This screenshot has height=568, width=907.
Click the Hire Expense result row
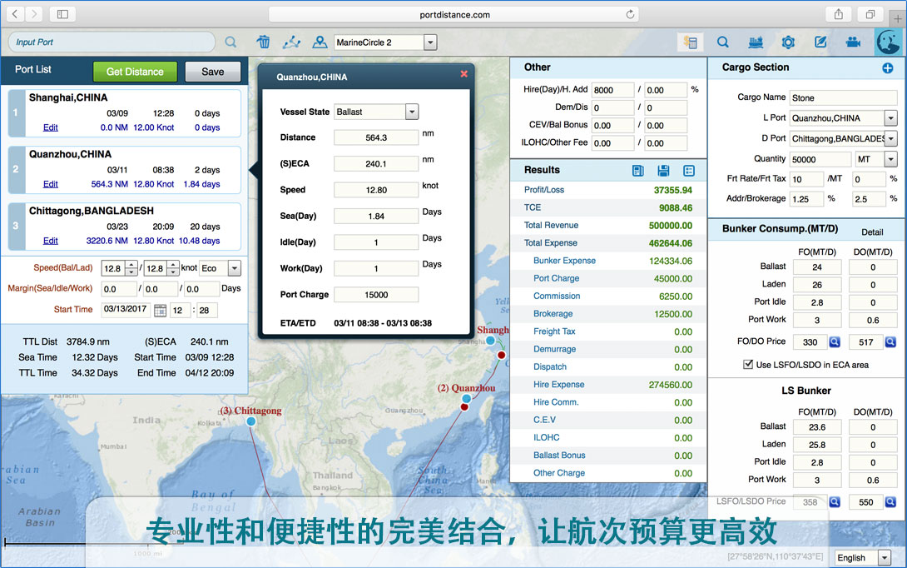(x=608, y=385)
